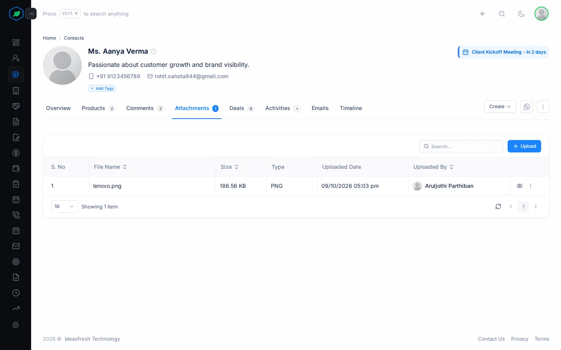Open the Contact Us footer link

click(491, 339)
